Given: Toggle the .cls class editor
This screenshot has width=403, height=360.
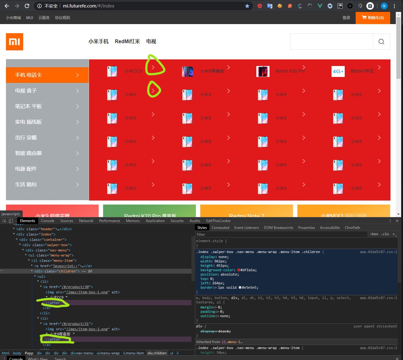Looking at the screenshot, I should click(385, 234).
